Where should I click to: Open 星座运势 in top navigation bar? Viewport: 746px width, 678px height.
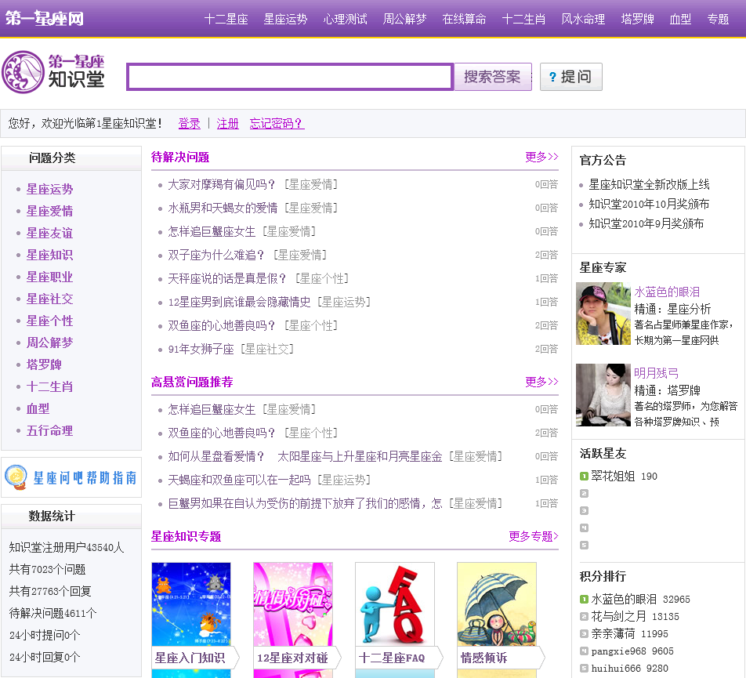[285, 19]
